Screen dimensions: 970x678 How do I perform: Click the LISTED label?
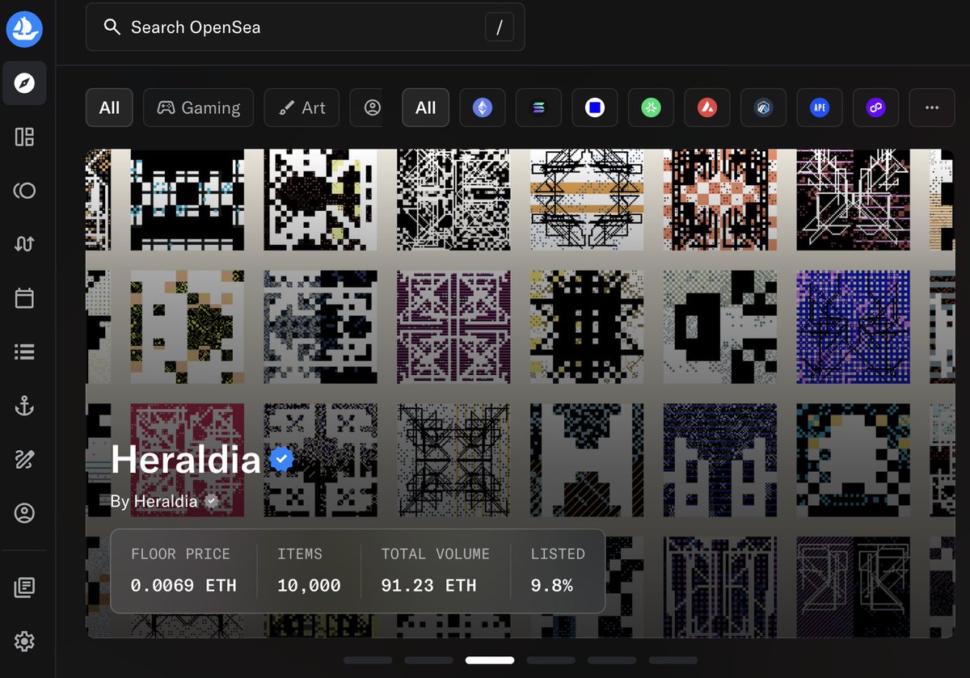(x=558, y=554)
